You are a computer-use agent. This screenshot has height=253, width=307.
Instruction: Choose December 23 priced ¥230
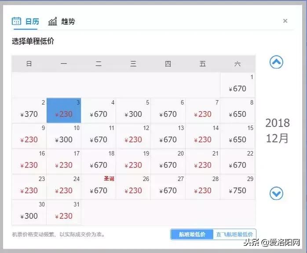click(x=29, y=187)
